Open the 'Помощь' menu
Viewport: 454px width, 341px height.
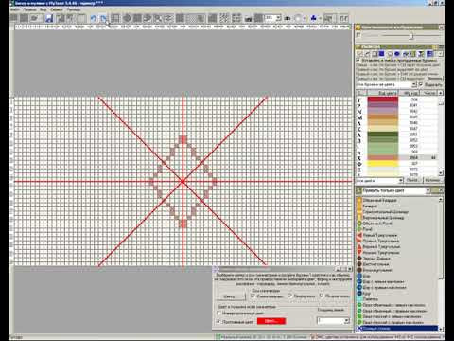pos(74,9)
